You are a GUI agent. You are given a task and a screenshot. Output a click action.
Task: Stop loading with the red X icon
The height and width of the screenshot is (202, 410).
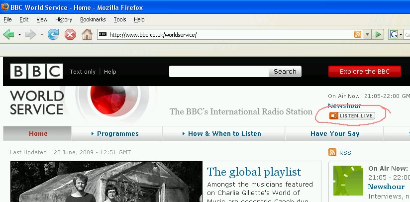(x=70, y=34)
